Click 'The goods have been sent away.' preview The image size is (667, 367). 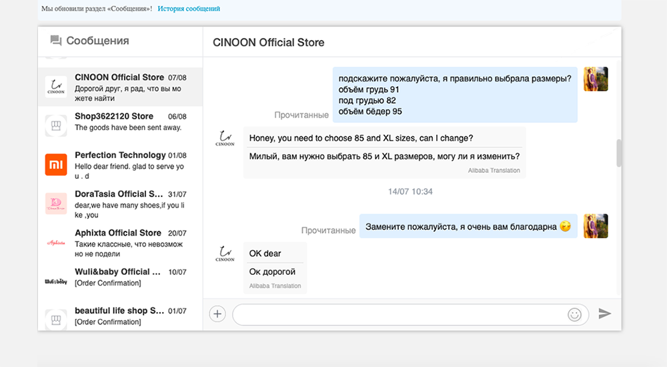point(128,127)
